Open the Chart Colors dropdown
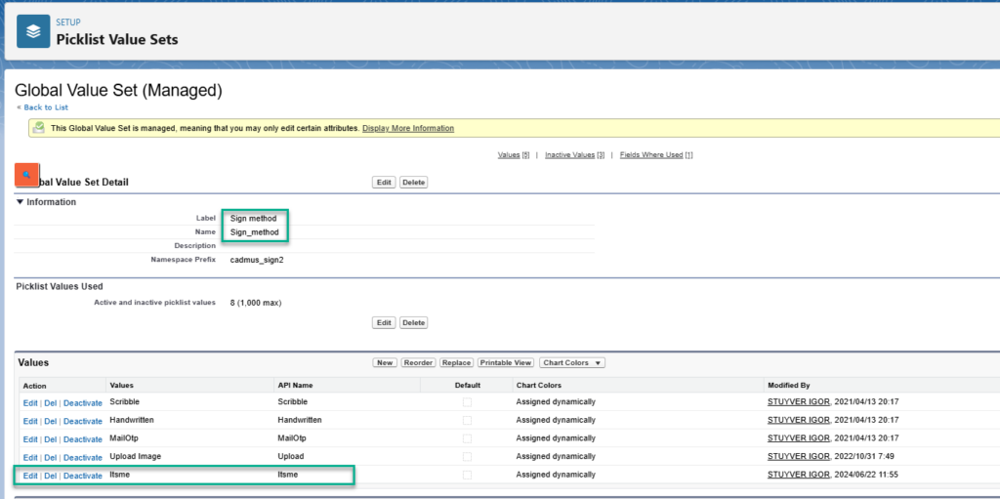 point(572,362)
